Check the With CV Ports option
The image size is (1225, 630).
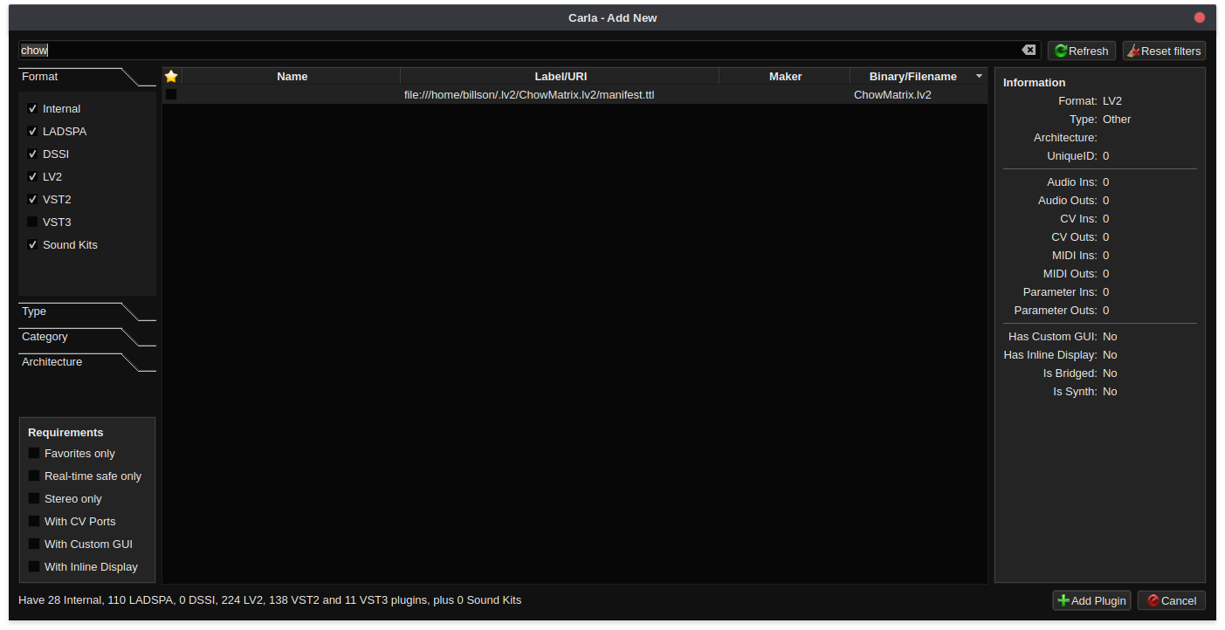pos(34,522)
